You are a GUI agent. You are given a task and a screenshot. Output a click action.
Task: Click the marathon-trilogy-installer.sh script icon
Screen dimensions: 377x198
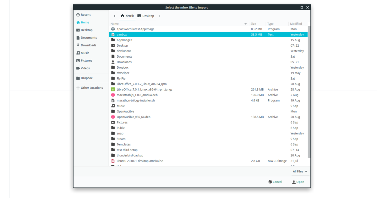113,101
